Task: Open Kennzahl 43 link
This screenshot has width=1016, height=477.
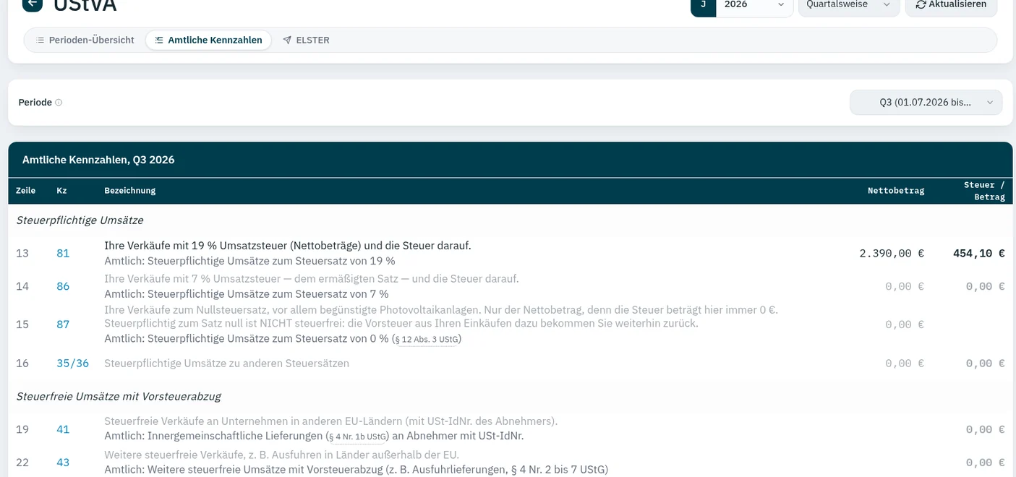Action: point(63,463)
